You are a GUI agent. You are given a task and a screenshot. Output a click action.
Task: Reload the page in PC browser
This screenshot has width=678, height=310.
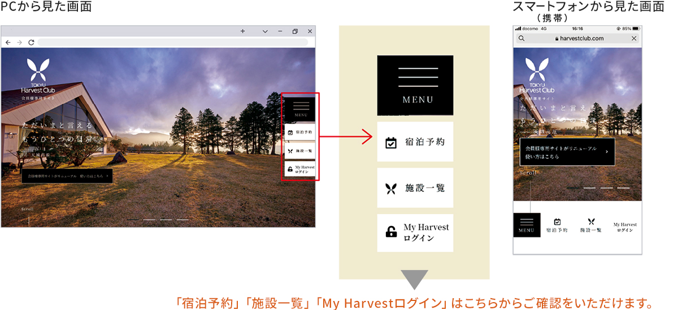point(31,42)
